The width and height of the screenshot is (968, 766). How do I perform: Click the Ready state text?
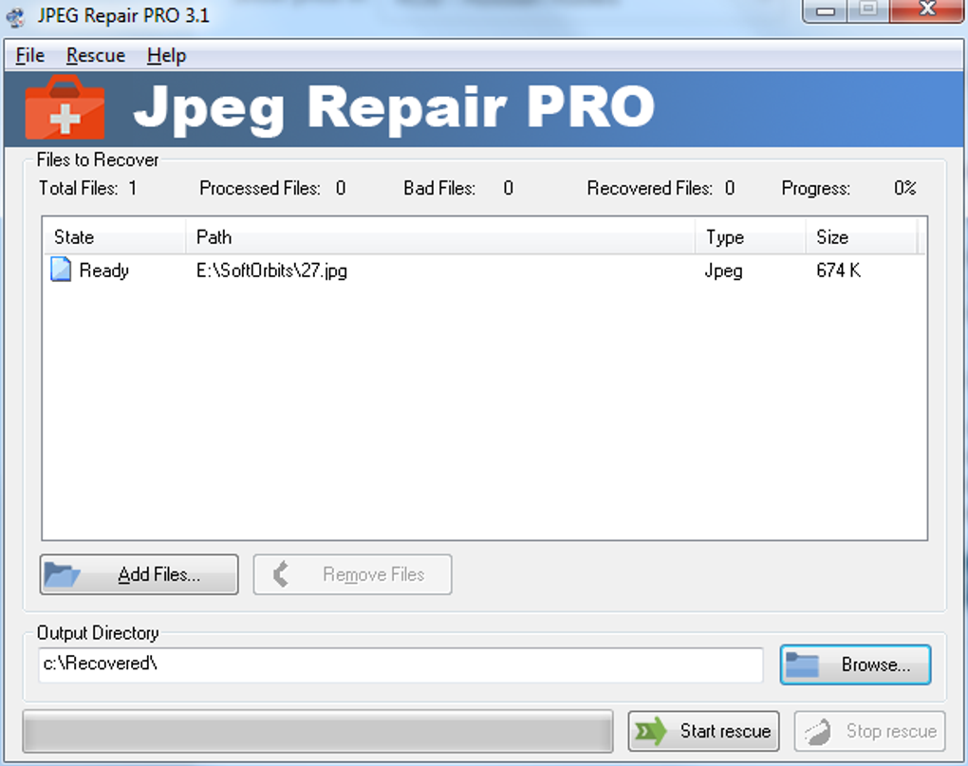pos(103,271)
